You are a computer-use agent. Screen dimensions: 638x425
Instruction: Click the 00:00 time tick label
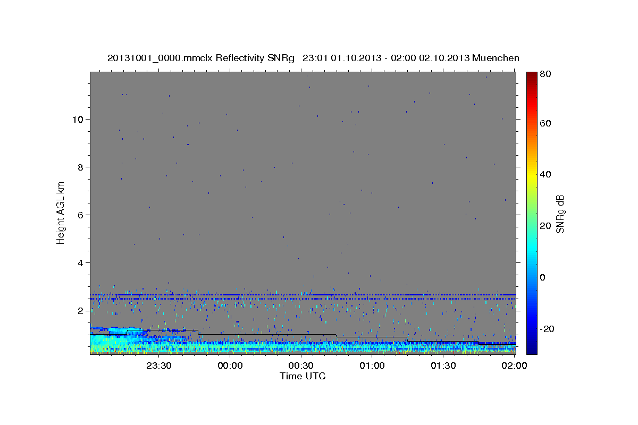pyautogui.click(x=230, y=365)
